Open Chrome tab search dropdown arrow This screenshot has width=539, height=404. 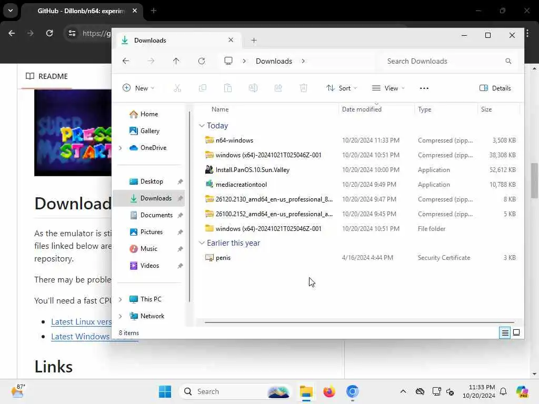11,11
